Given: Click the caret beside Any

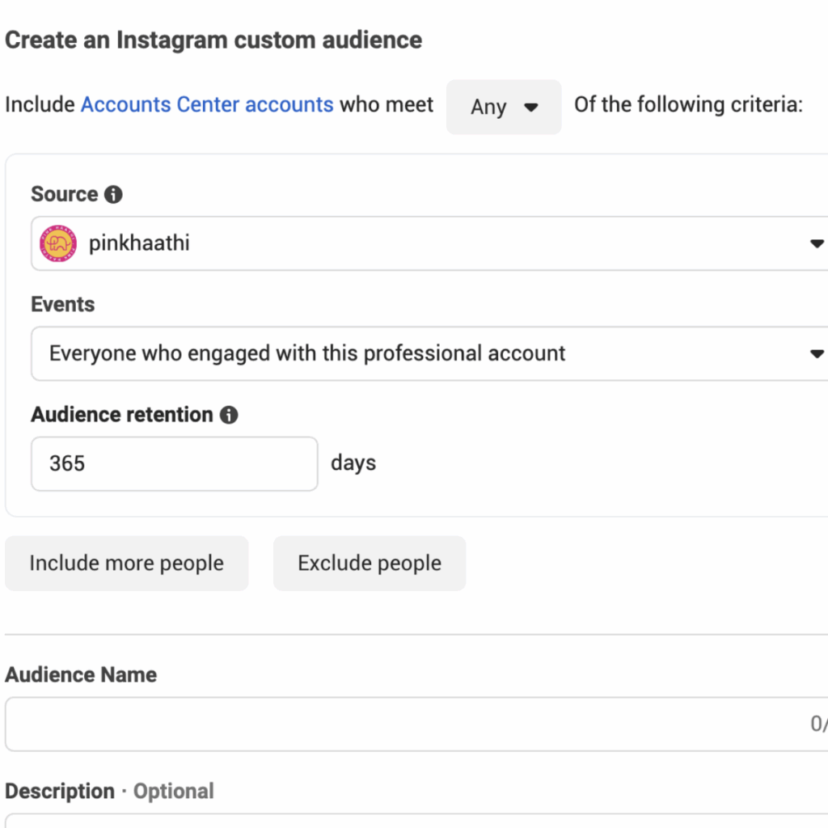Looking at the screenshot, I should click(x=530, y=108).
